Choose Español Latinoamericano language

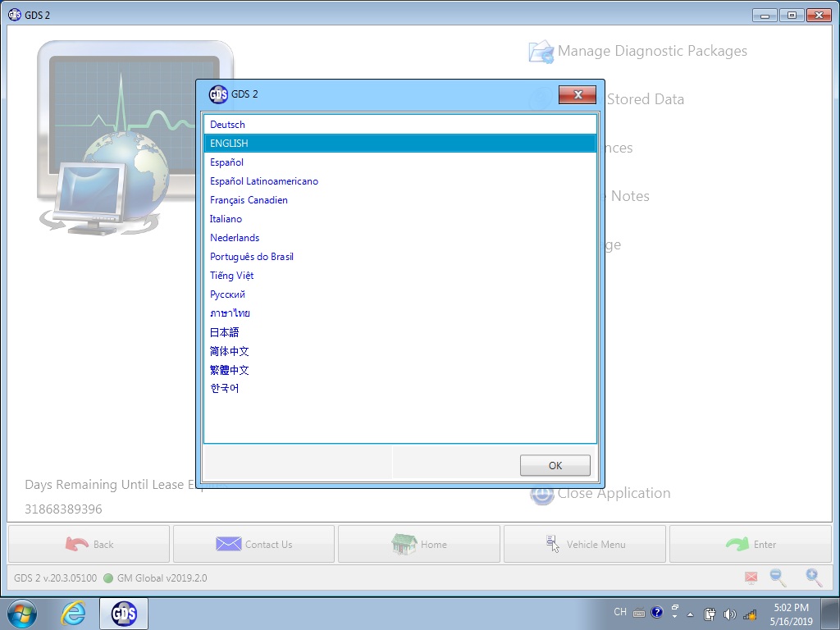pos(400,181)
